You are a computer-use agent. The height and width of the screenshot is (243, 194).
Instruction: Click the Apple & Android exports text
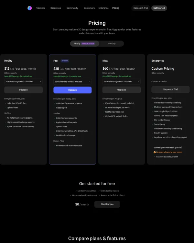pos(66,122)
